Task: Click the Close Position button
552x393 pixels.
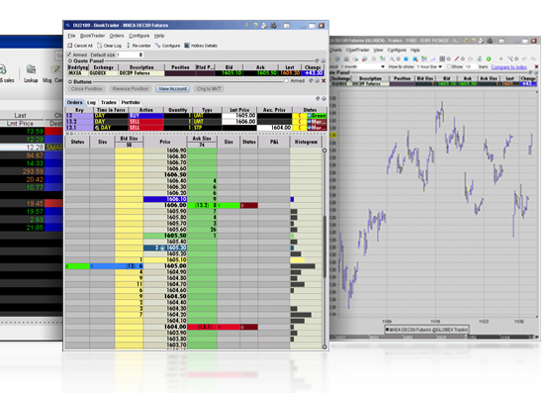Action: pyautogui.click(x=87, y=89)
